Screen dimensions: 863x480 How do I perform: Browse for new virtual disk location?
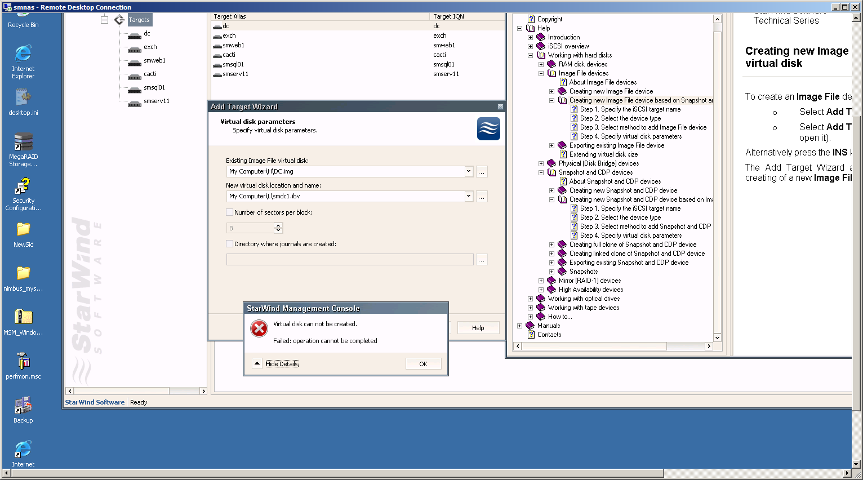point(482,197)
